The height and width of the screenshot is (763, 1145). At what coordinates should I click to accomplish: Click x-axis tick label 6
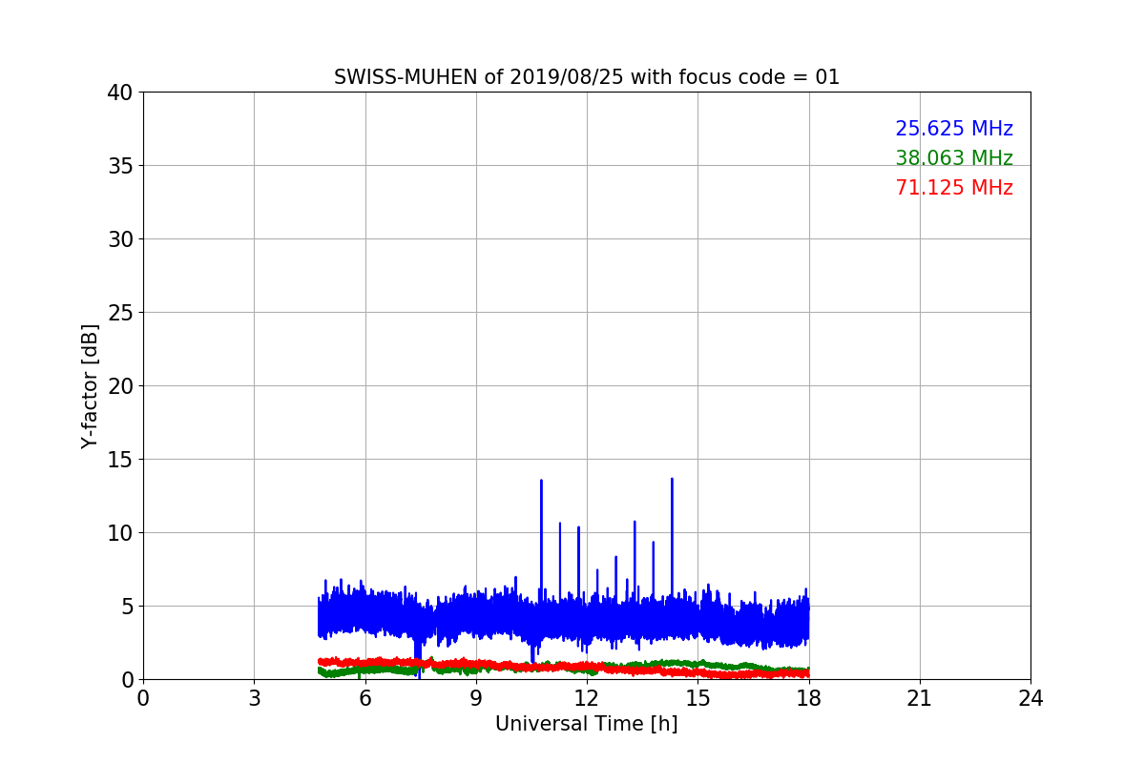(364, 698)
